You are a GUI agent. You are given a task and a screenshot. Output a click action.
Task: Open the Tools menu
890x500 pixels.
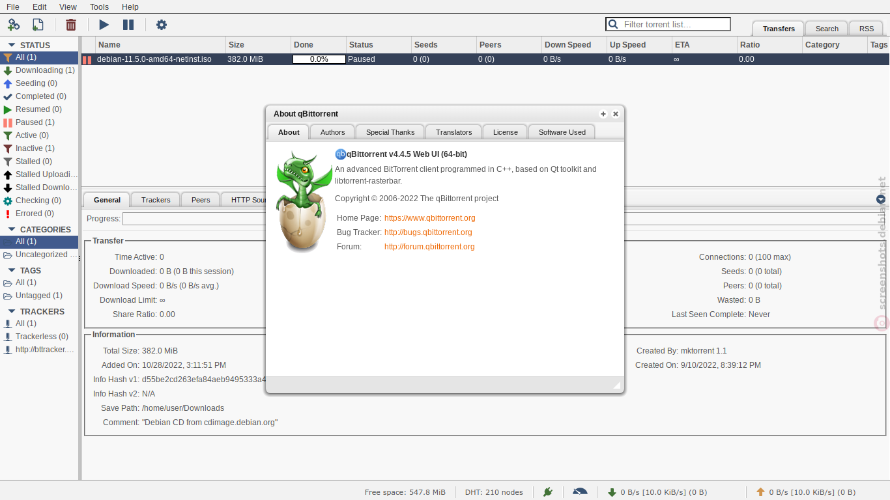99,7
